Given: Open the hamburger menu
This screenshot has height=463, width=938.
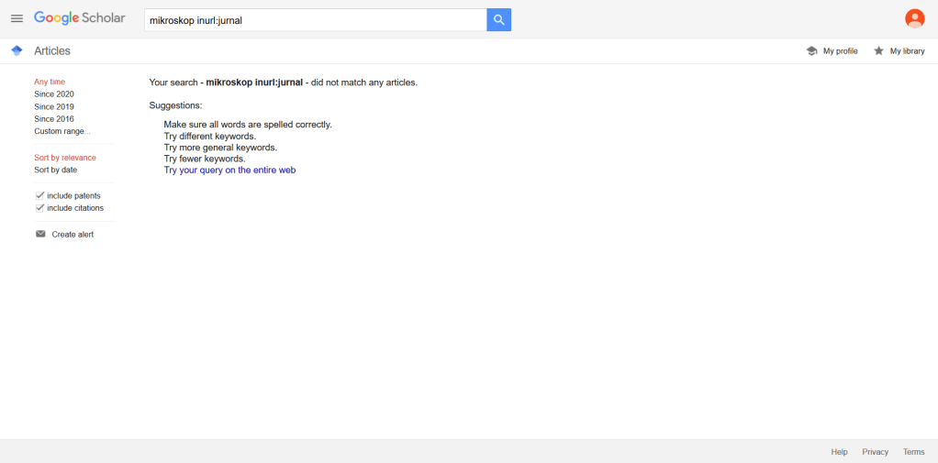Looking at the screenshot, I should coord(17,19).
